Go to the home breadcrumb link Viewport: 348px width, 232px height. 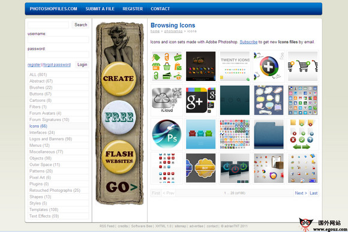[x=155, y=31]
